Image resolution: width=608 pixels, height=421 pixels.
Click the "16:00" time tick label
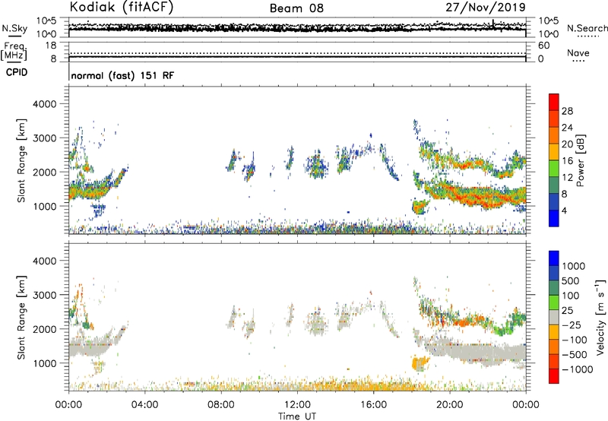pyautogui.click(x=373, y=404)
